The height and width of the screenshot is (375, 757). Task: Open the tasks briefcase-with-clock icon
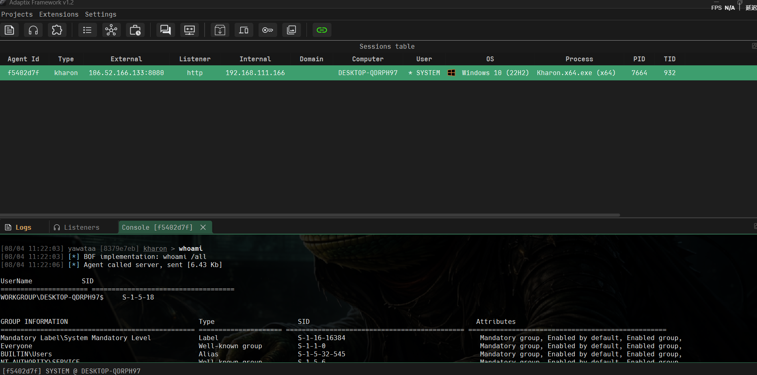point(135,30)
